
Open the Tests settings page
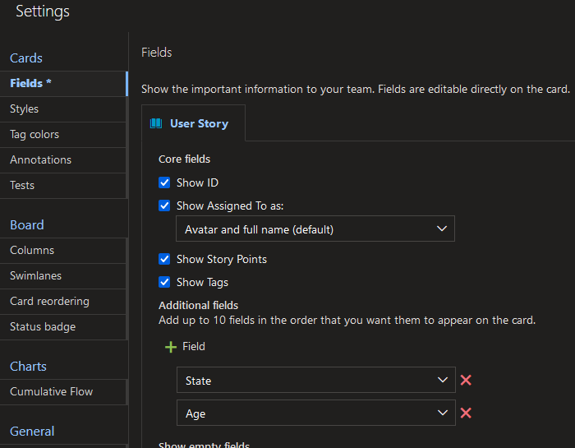63,185
